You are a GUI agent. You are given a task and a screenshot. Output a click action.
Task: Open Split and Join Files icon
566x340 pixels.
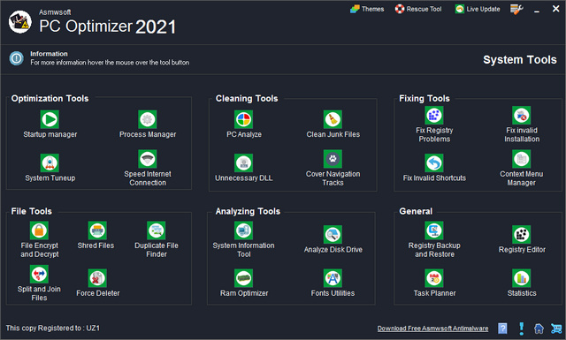click(x=39, y=274)
